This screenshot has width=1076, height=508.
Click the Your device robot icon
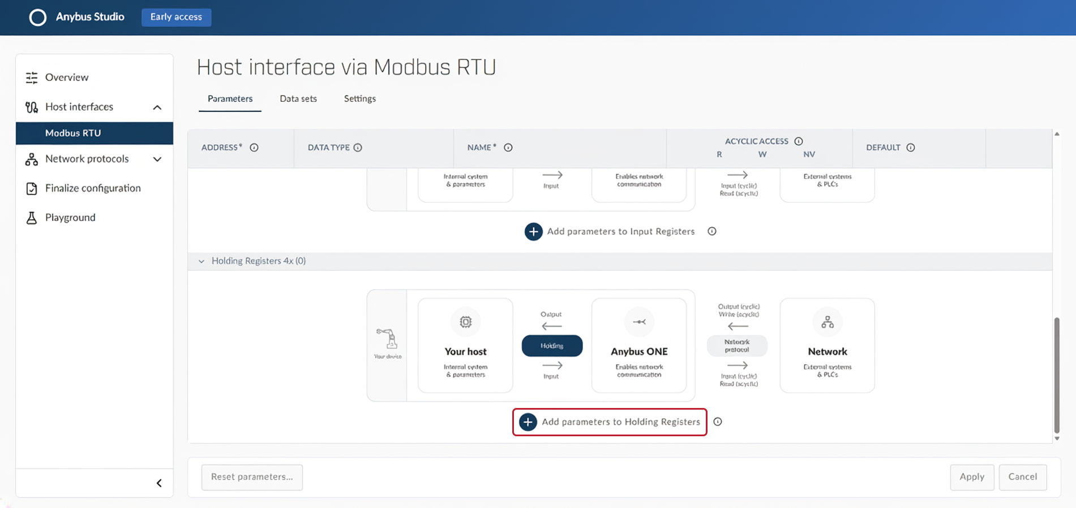tap(388, 339)
